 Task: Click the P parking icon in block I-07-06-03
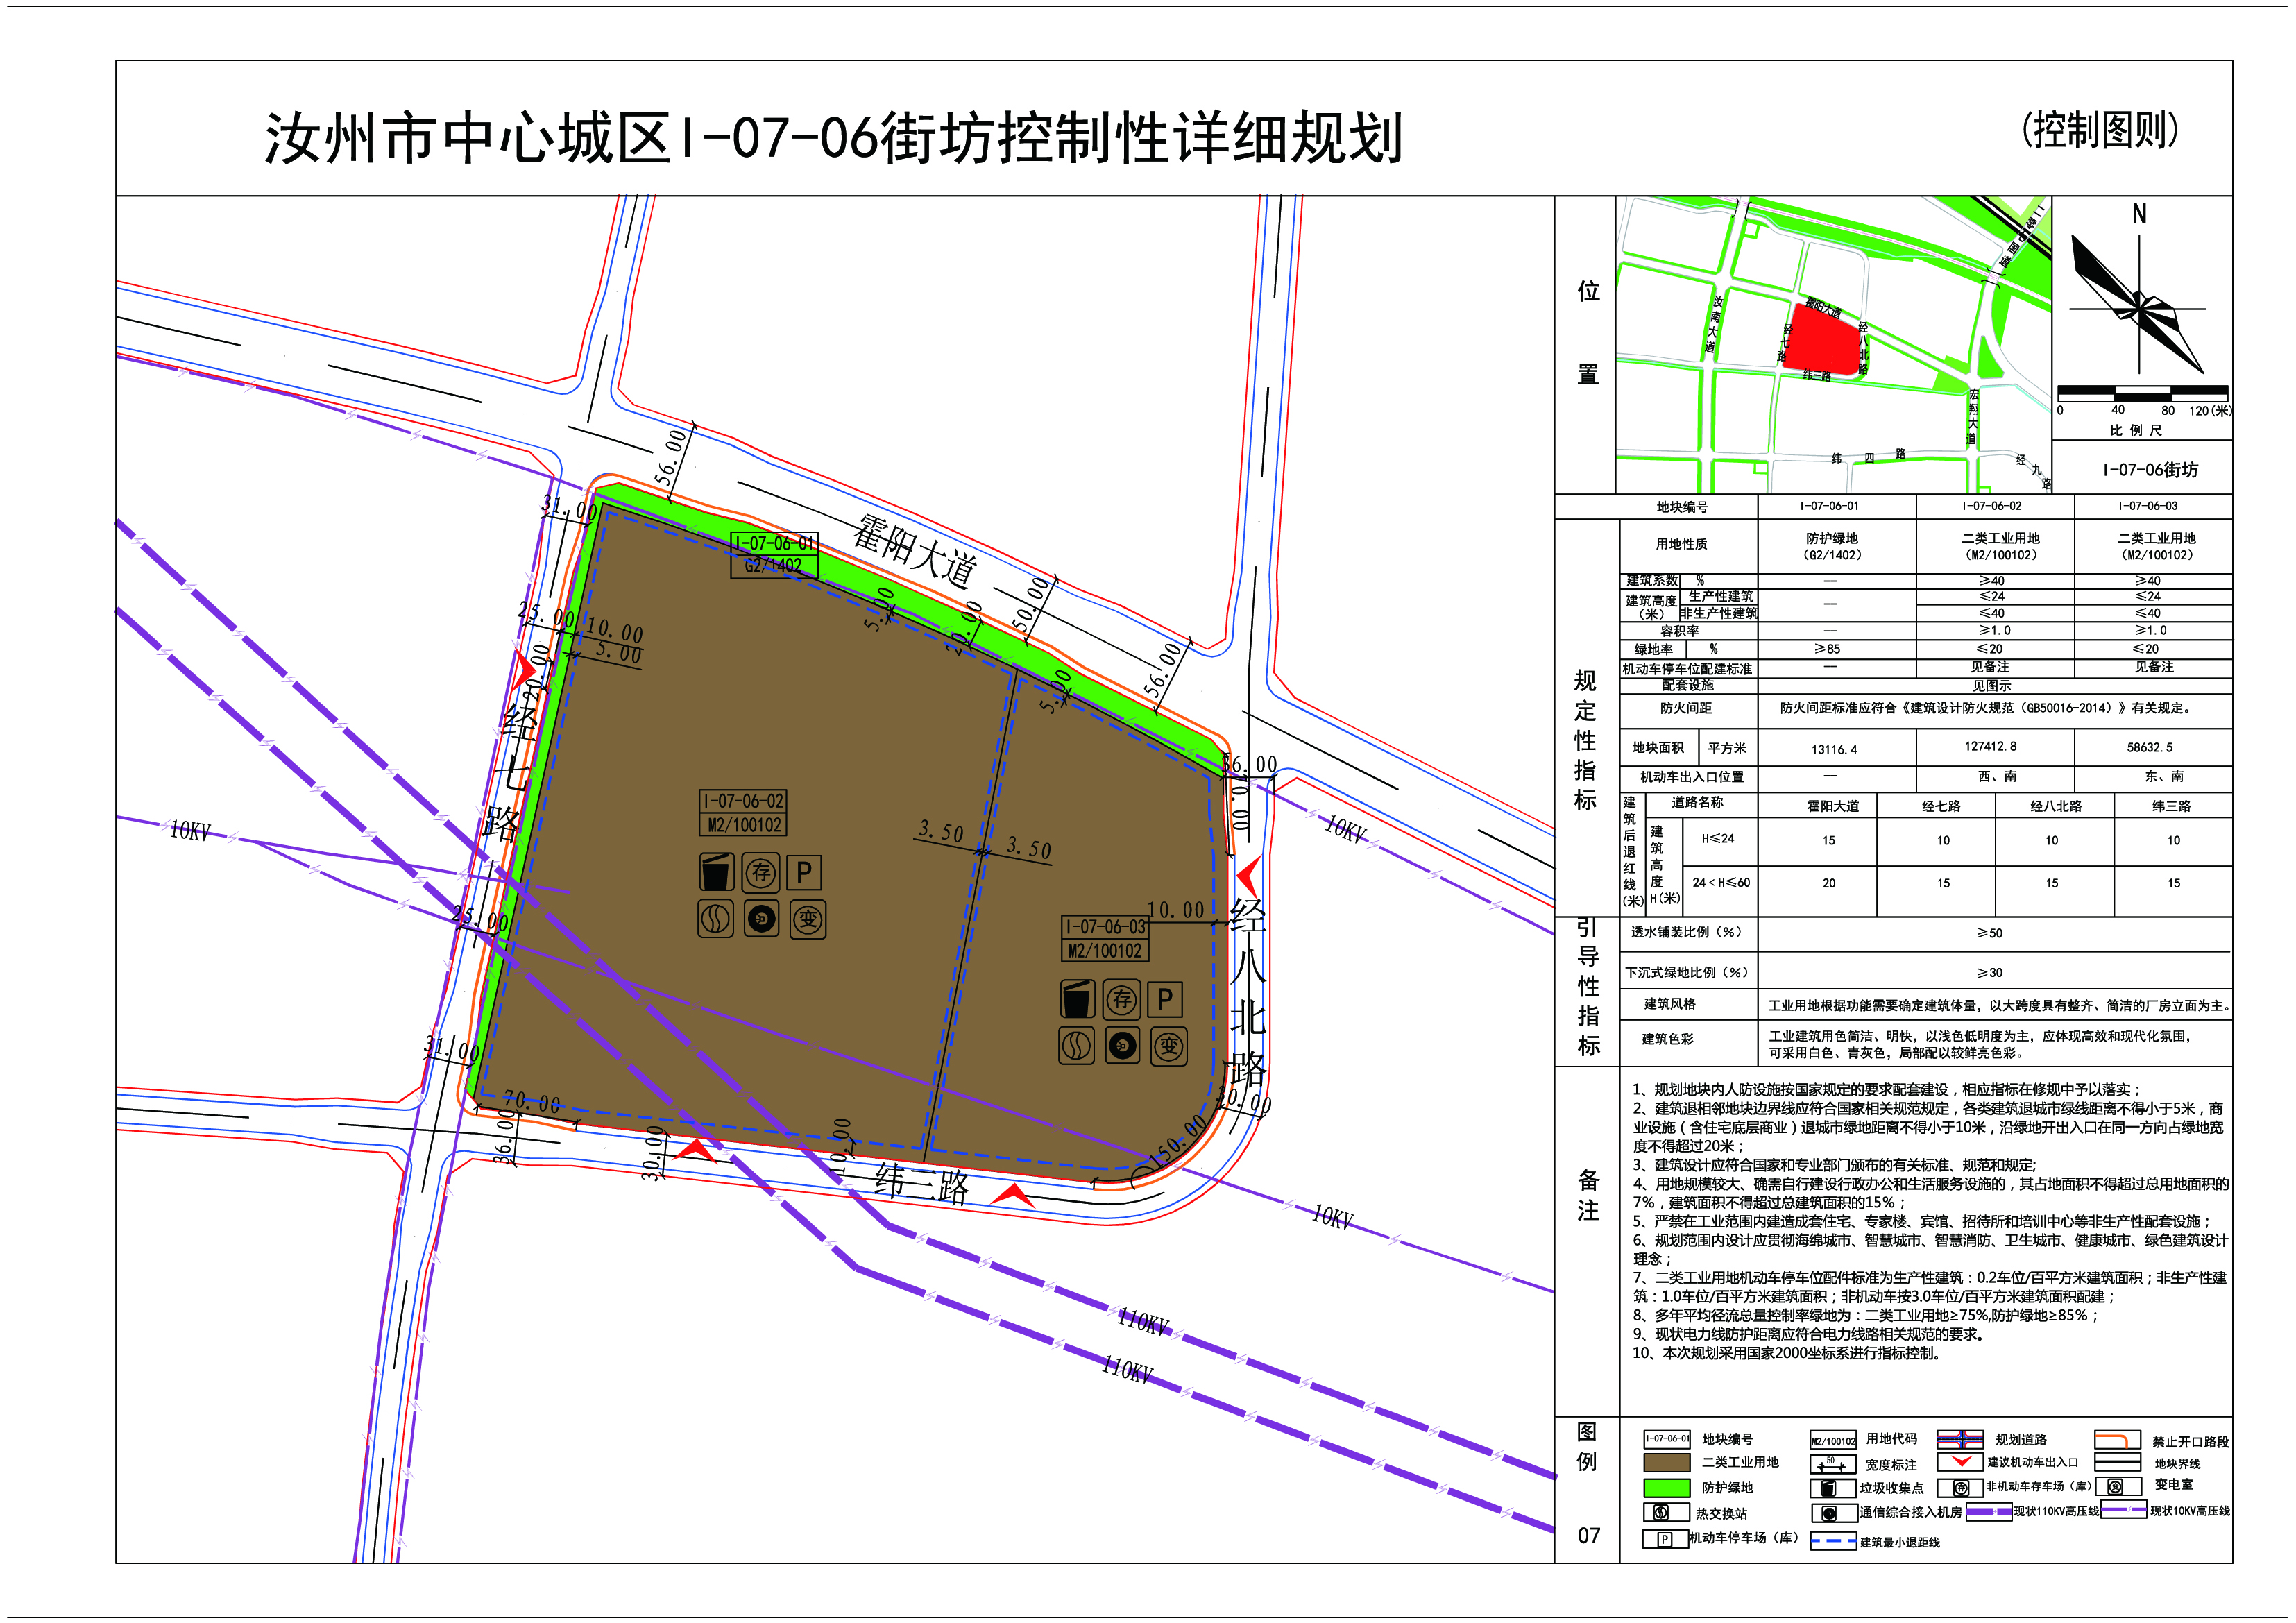(1165, 999)
